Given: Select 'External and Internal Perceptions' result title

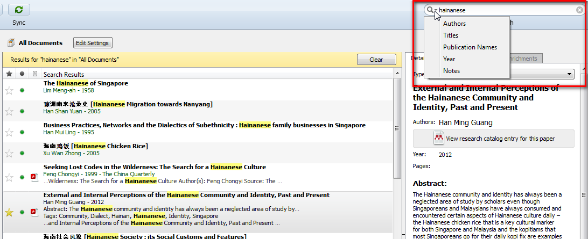Looking at the screenshot, I should click(x=186, y=195).
